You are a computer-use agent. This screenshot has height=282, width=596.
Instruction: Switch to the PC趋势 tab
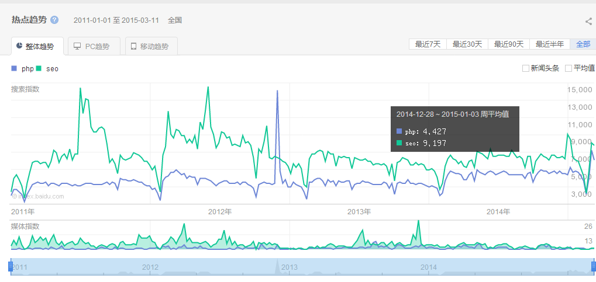click(x=94, y=46)
